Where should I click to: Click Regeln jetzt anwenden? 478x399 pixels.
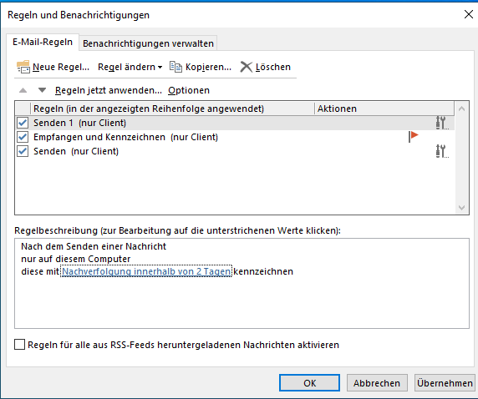109,90
